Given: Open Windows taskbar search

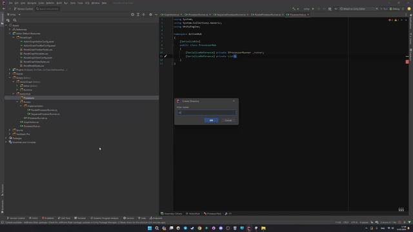Looking at the screenshot, I should [157, 228].
